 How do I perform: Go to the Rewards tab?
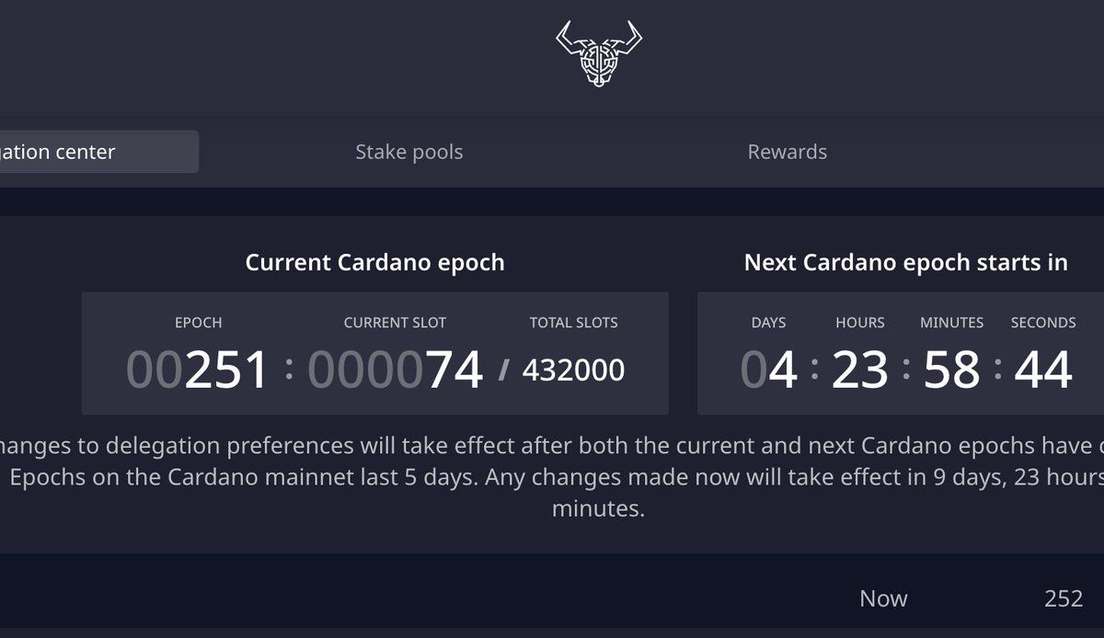(x=787, y=152)
